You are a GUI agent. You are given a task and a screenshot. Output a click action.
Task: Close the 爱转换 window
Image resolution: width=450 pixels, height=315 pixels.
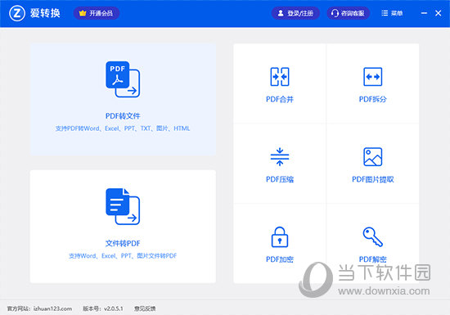[439, 13]
